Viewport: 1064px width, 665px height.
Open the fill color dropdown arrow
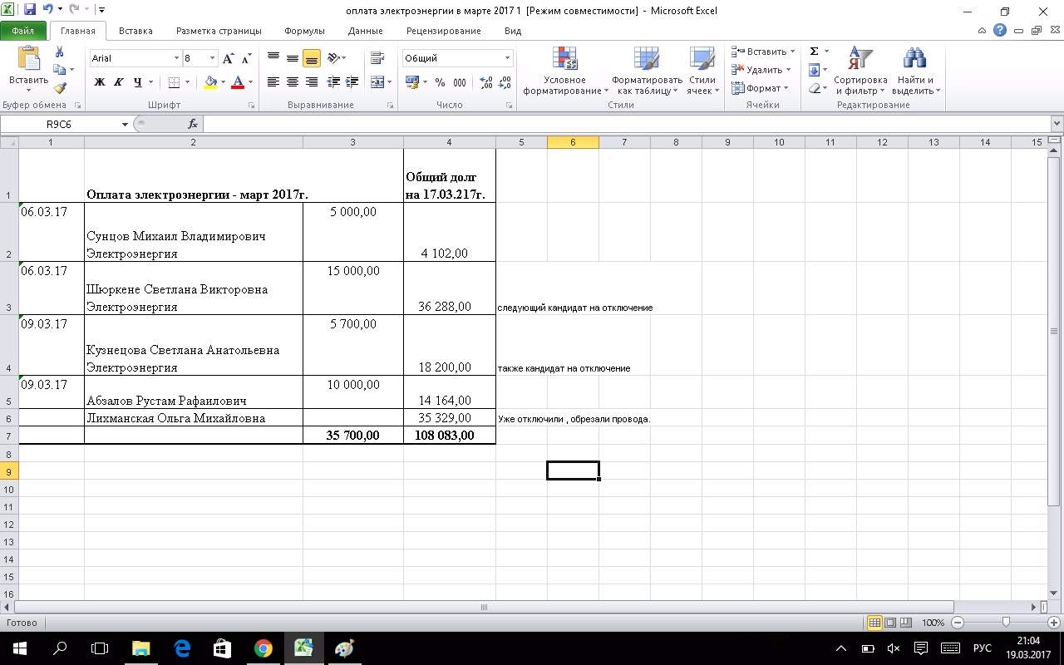223,82
